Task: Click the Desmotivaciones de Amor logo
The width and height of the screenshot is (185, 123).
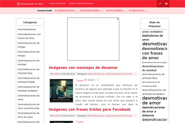Action: 30,4
